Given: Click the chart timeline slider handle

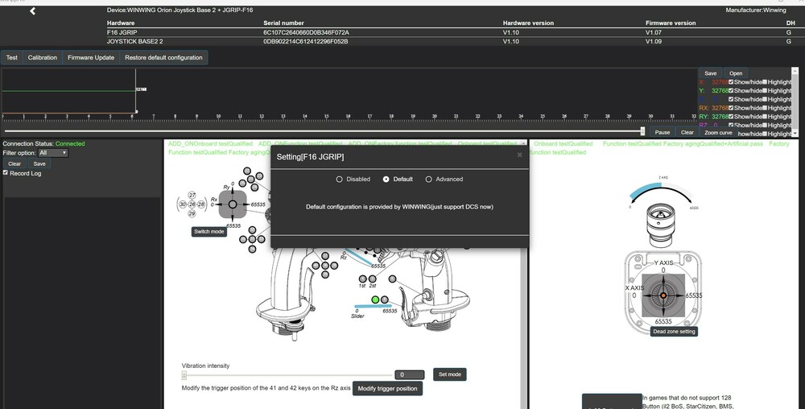Looking at the screenshot, I should pos(642,131).
